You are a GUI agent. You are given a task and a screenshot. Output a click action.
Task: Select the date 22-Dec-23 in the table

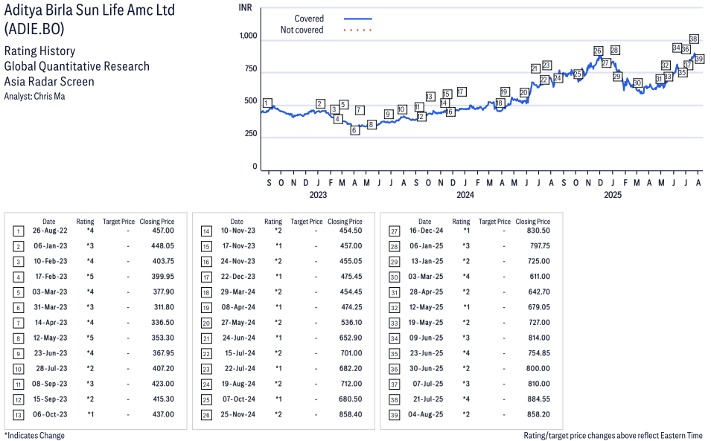238,277
